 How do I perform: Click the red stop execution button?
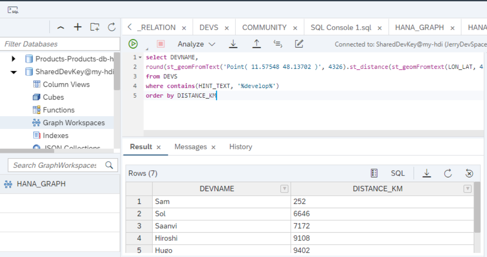coord(160,44)
